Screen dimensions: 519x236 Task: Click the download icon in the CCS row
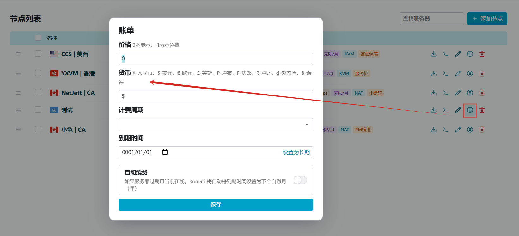[434, 54]
